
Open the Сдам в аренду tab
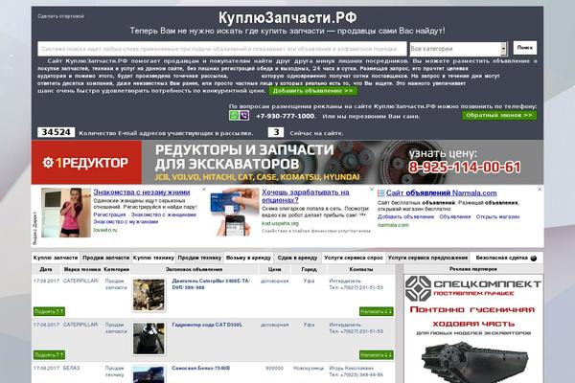(x=297, y=258)
